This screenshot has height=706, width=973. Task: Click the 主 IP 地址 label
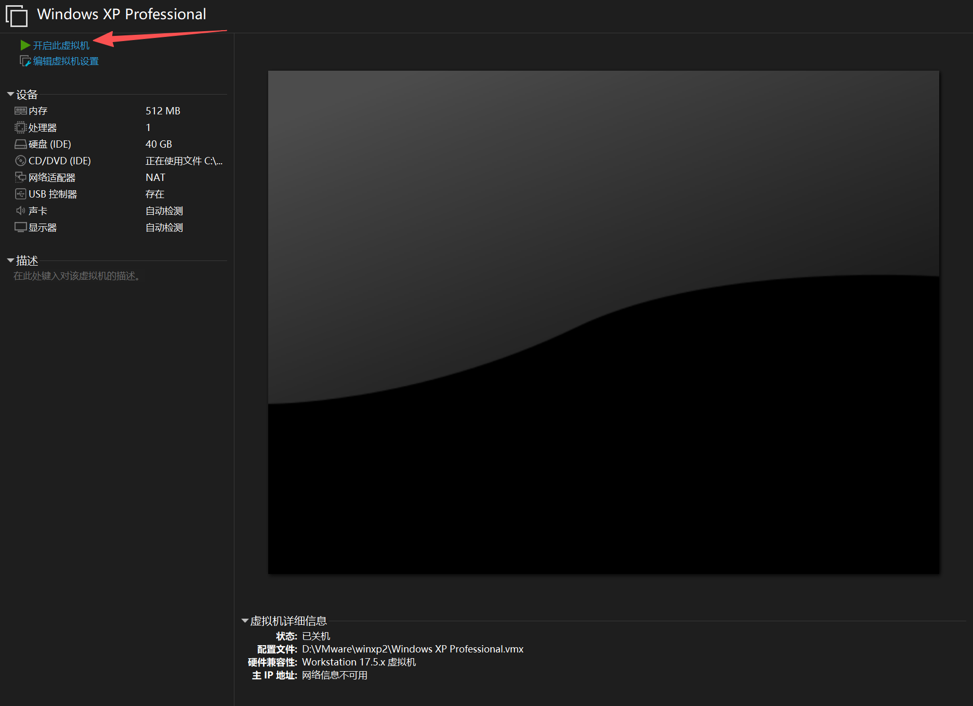[274, 675]
